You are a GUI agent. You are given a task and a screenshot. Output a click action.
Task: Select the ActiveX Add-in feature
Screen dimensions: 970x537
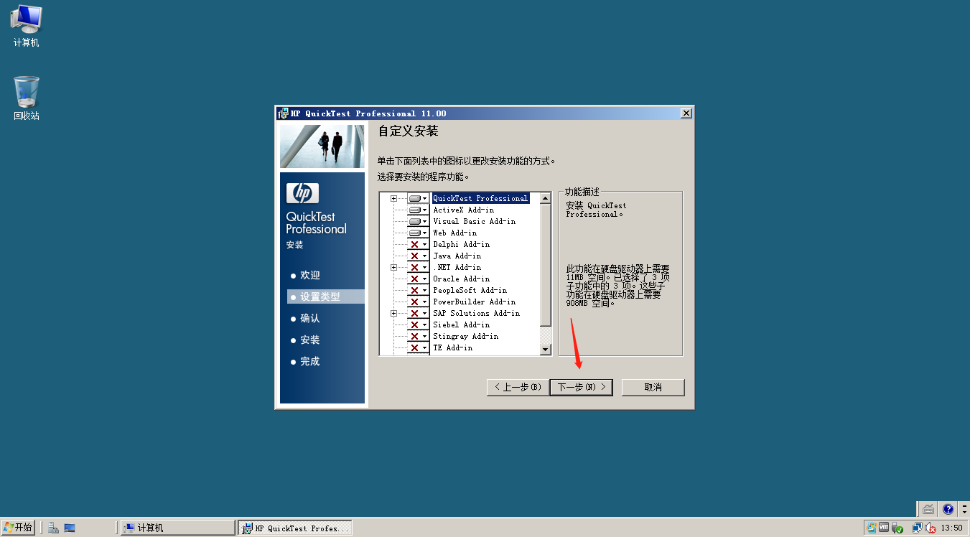click(463, 210)
